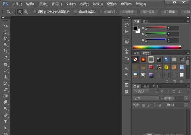
Task: Select the Smudge tool
Action: tap(6, 102)
